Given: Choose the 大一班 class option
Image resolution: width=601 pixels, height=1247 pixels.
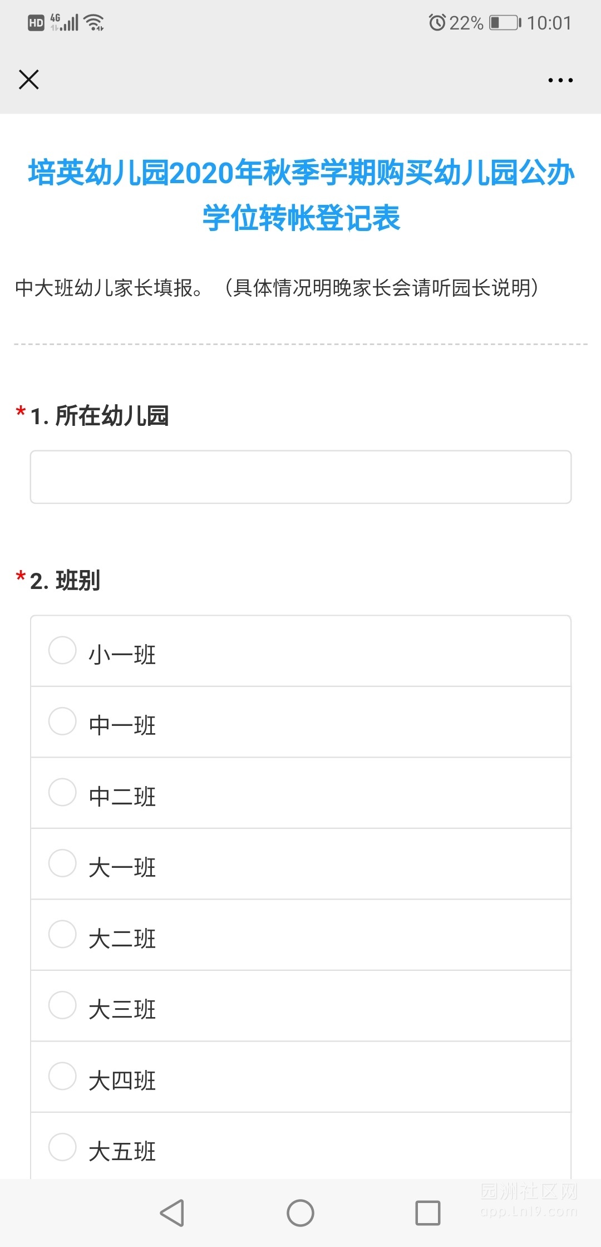Looking at the screenshot, I should tap(62, 863).
